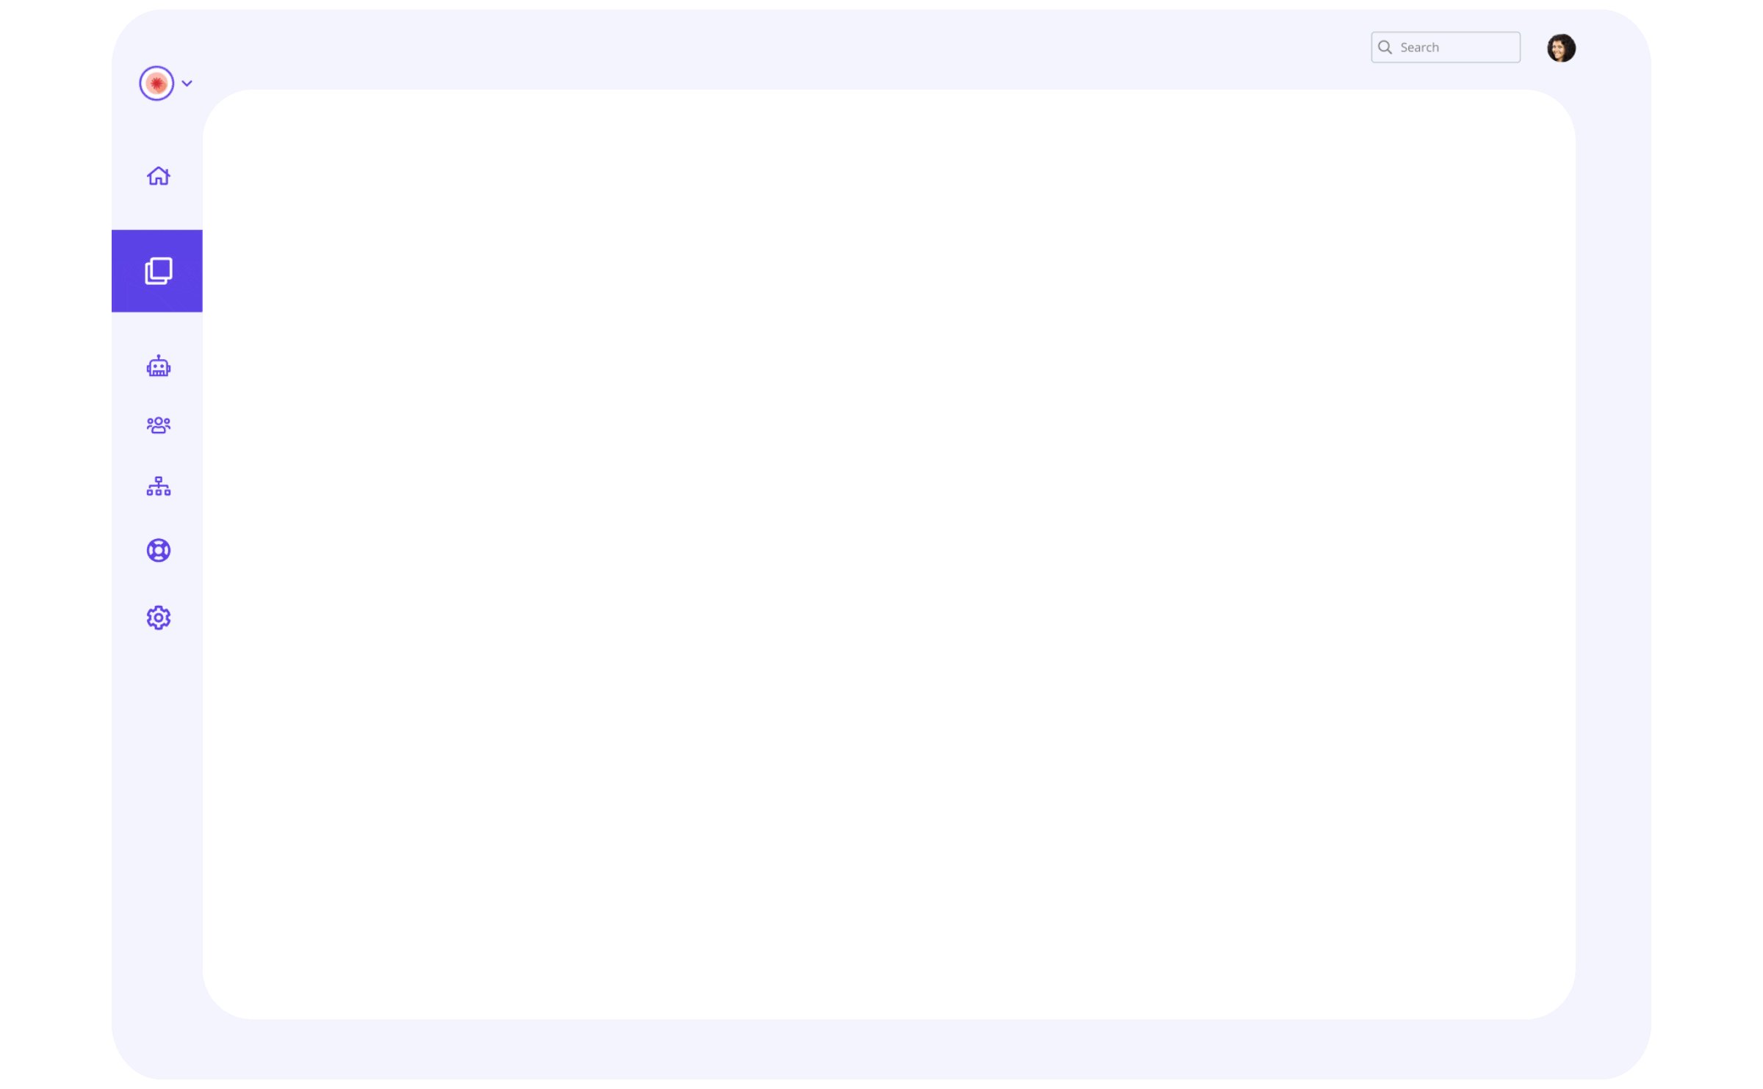Image resolution: width=1763 pixels, height=1089 pixels.
Task: Click the red starburst workspace logo
Action: pos(156,83)
